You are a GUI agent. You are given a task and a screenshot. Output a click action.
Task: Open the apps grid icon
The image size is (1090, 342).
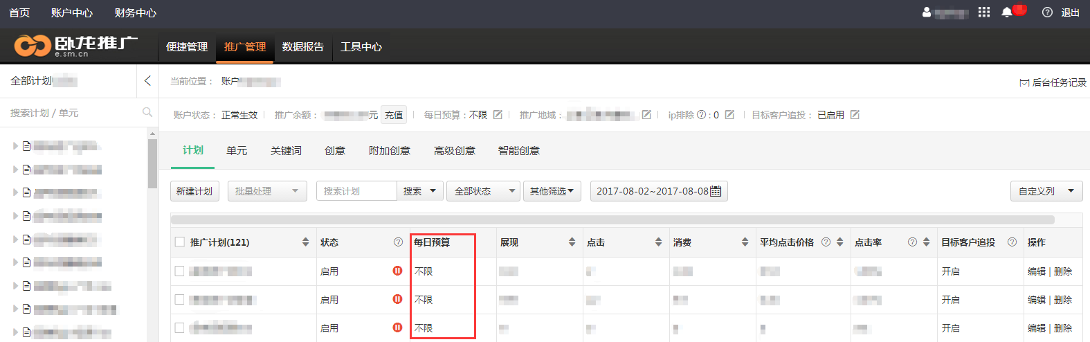[x=983, y=12]
